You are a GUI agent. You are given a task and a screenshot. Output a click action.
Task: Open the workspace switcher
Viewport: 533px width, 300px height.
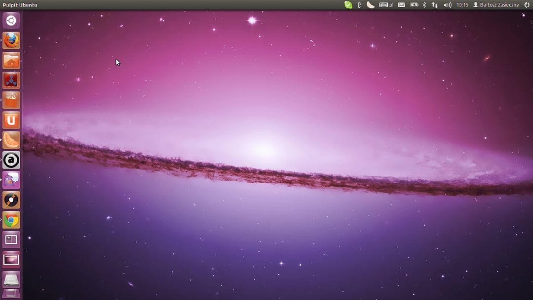click(11, 240)
